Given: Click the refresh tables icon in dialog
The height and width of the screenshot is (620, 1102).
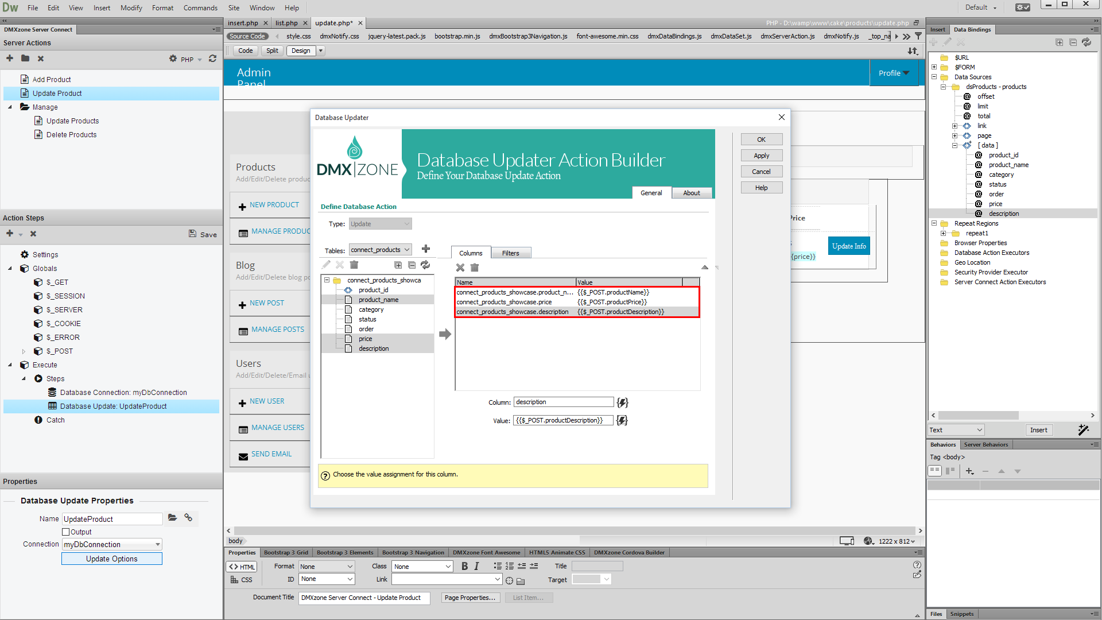Looking at the screenshot, I should (425, 265).
